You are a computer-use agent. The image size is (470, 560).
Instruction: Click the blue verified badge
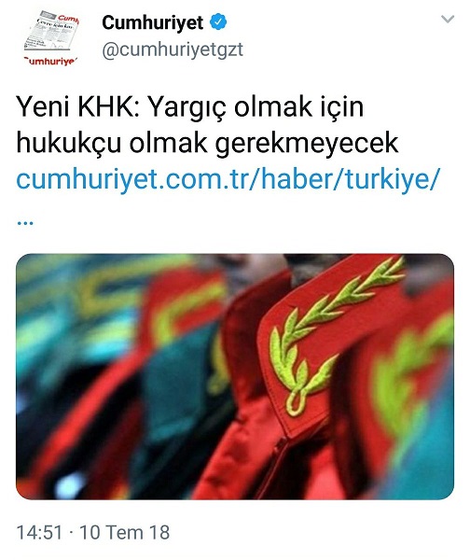tap(217, 22)
